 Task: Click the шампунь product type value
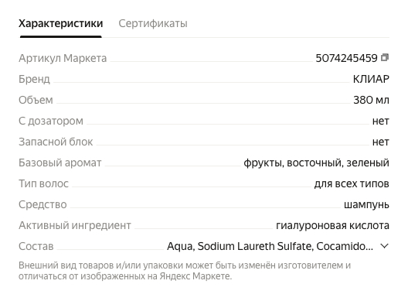(x=366, y=205)
